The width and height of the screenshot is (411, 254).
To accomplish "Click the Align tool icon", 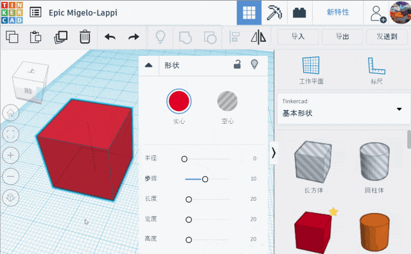I will point(234,37).
